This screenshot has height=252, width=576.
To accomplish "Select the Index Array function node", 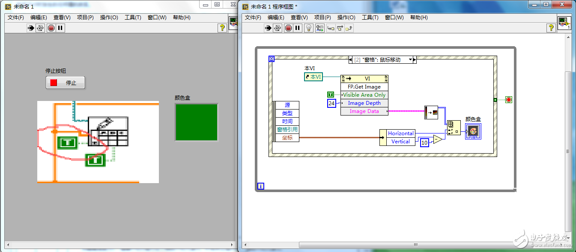I will click(453, 127).
